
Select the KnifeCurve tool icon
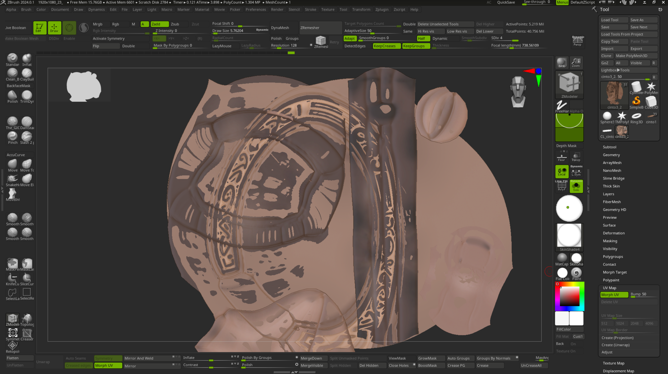(12, 278)
